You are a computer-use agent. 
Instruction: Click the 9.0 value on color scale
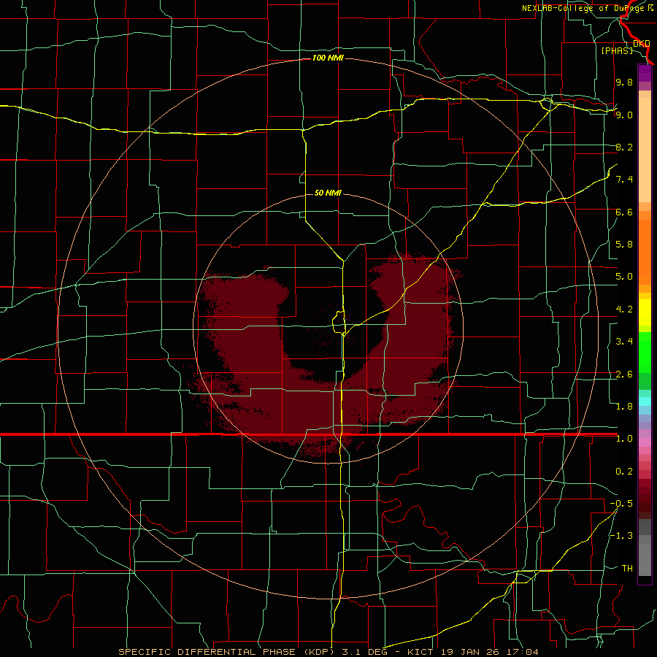624,115
